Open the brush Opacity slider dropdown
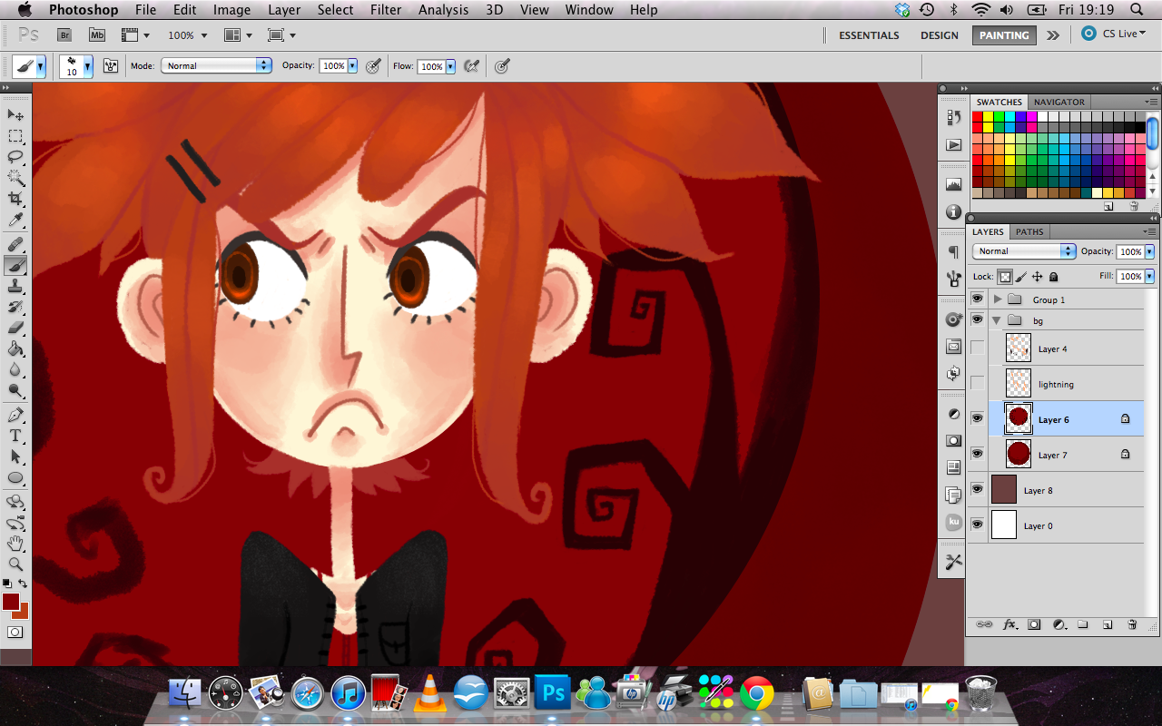Image resolution: width=1162 pixels, height=726 pixels. coord(352,66)
